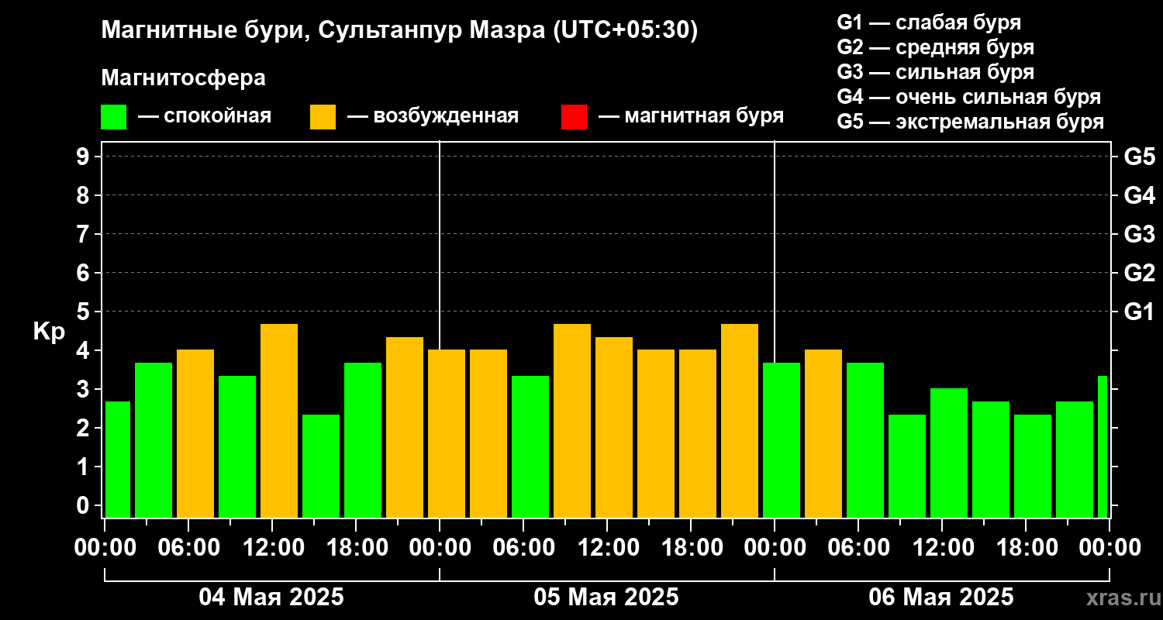Click the tall orange bar at 12:00 on 04 May
The width and height of the screenshot is (1163, 620).
pos(279,421)
